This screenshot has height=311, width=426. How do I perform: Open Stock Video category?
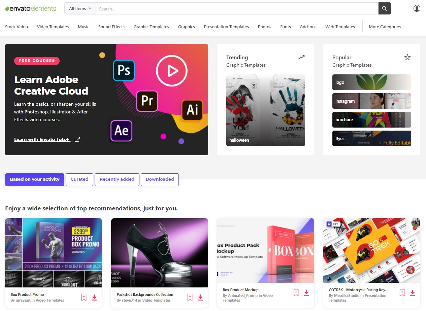click(x=17, y=27)
